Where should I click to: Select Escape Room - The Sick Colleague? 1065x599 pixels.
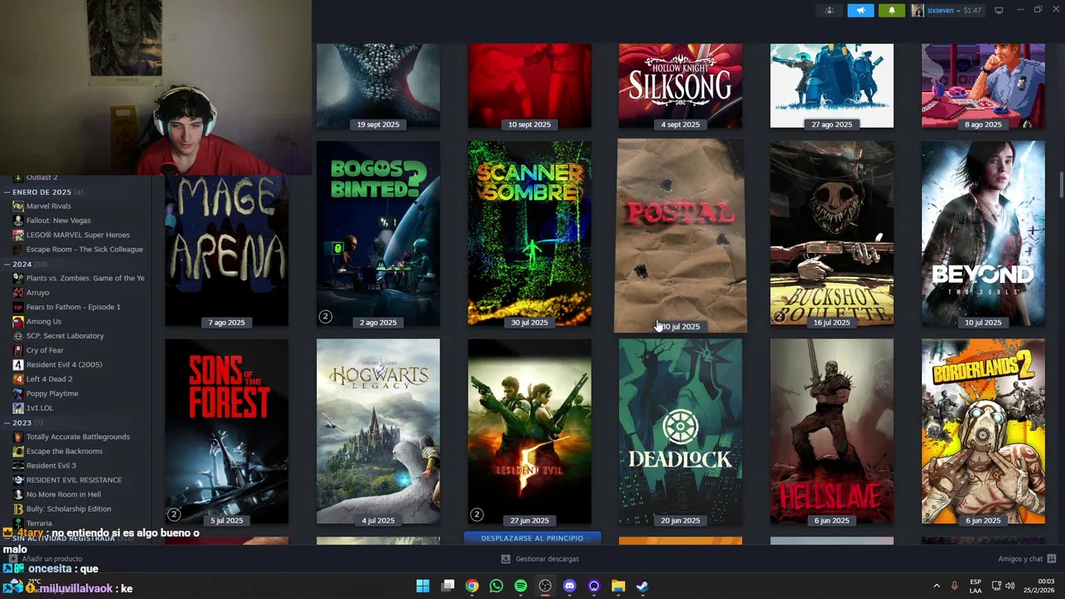click(x=84, y=249)
